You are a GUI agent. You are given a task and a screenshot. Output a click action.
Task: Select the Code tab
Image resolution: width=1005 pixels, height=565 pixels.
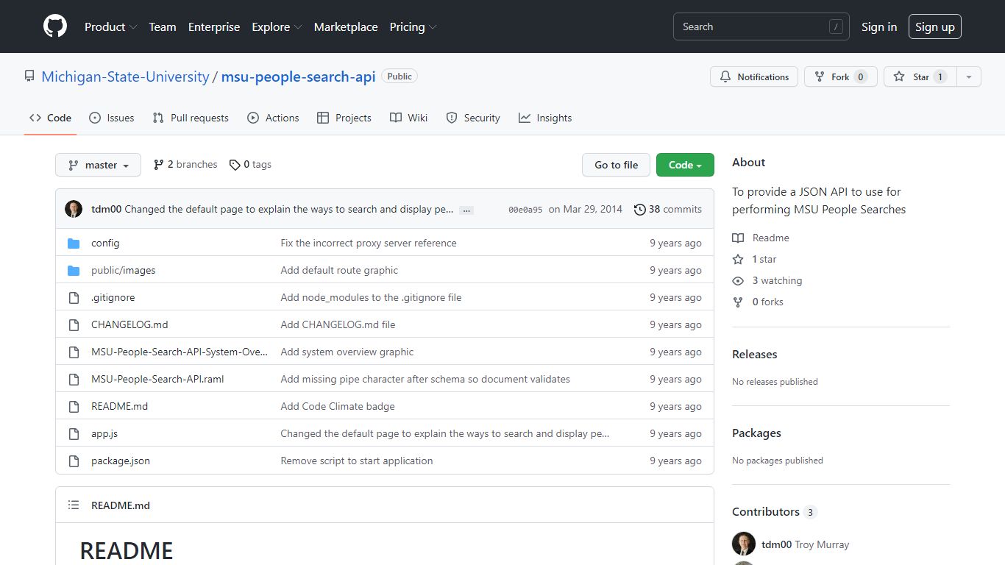point(51,118)
